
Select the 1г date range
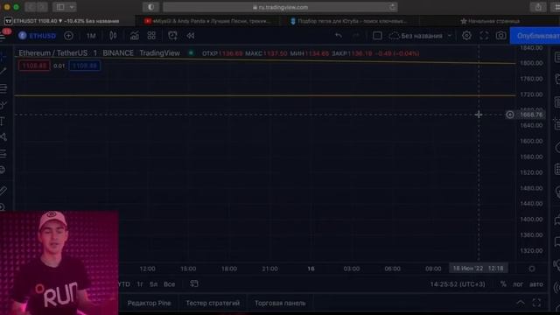(x=140, y=284)
